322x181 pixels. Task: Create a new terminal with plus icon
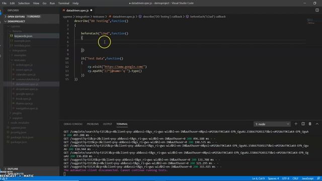pos(296,124)
